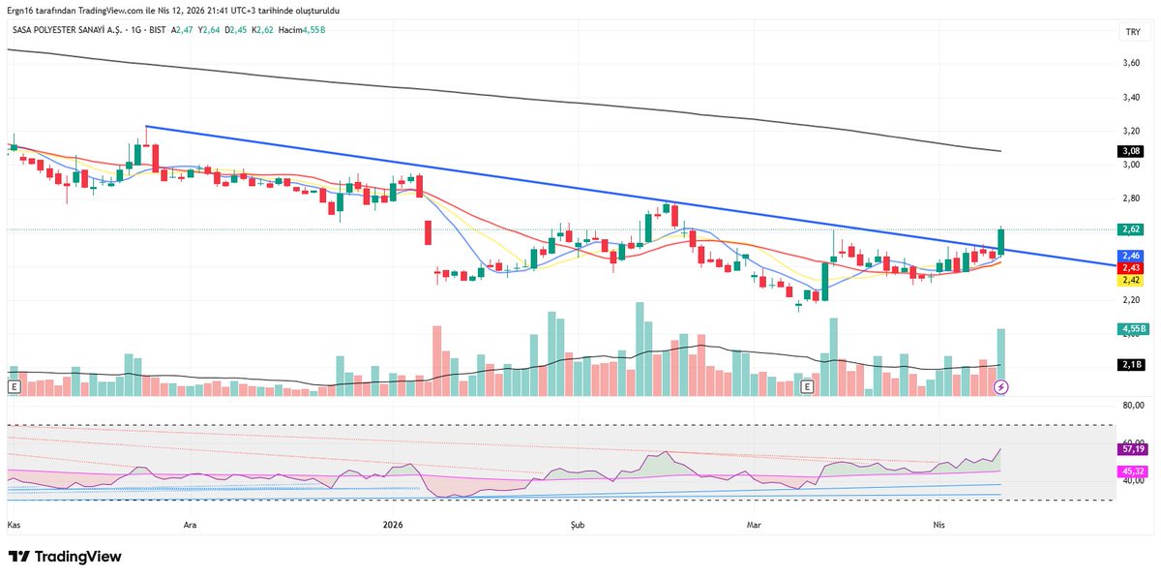Viewport: 1161px width, 578px height.
Task: Click the purple lightning event icon
Action: tap(1002, 387)
